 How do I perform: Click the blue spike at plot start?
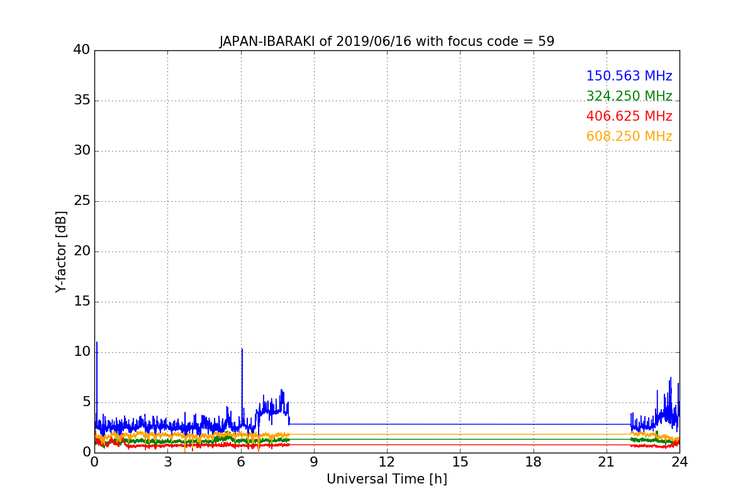tap(96, 377)
